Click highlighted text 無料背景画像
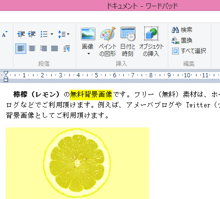220x199 pixels. point(91,94)
